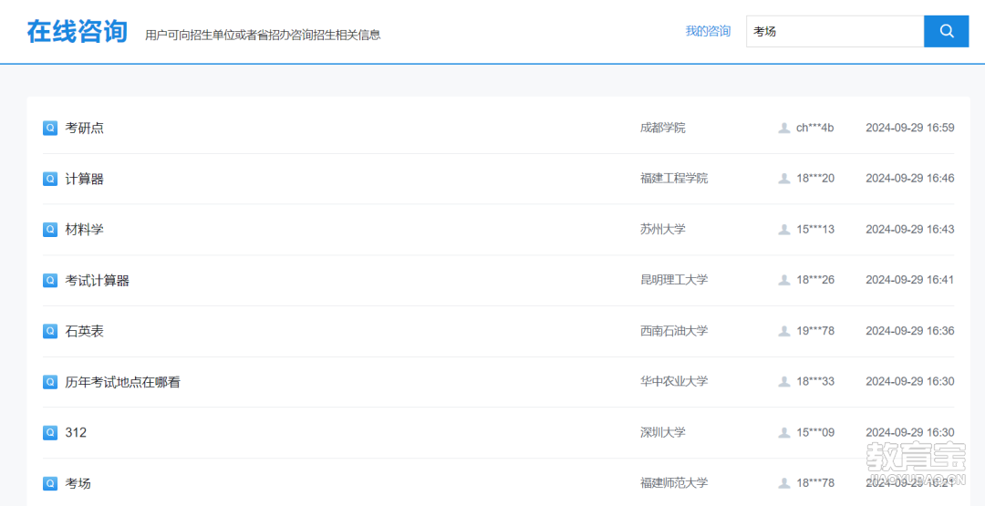Click the timestamp 2024-09-29 16:36
Viewport: 985px width, 506px height.
pyautogui.click(x=910, y=331)
